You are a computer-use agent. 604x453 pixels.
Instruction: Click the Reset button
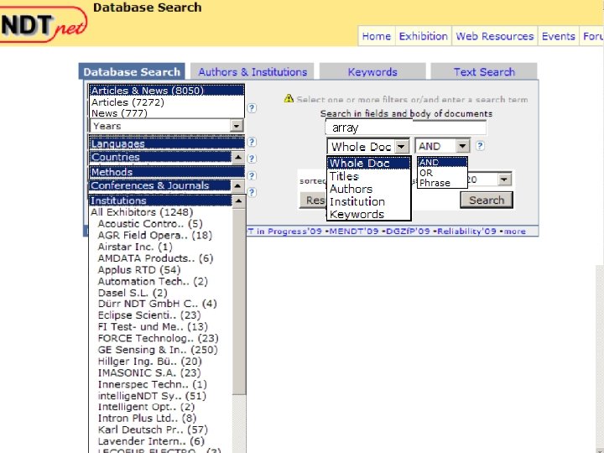coord(313,200)
